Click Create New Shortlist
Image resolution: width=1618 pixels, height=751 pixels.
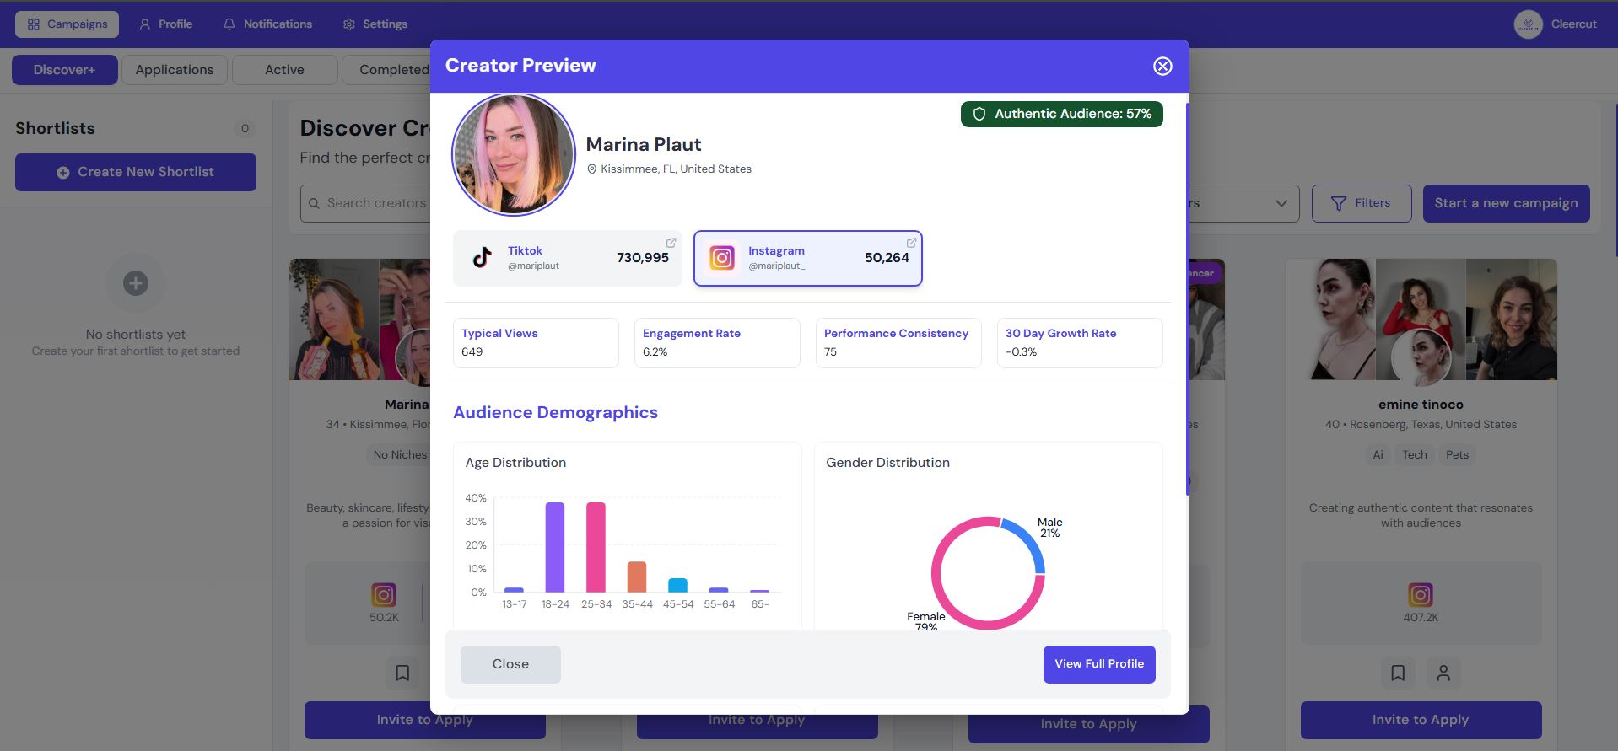[x=136, y=172]
